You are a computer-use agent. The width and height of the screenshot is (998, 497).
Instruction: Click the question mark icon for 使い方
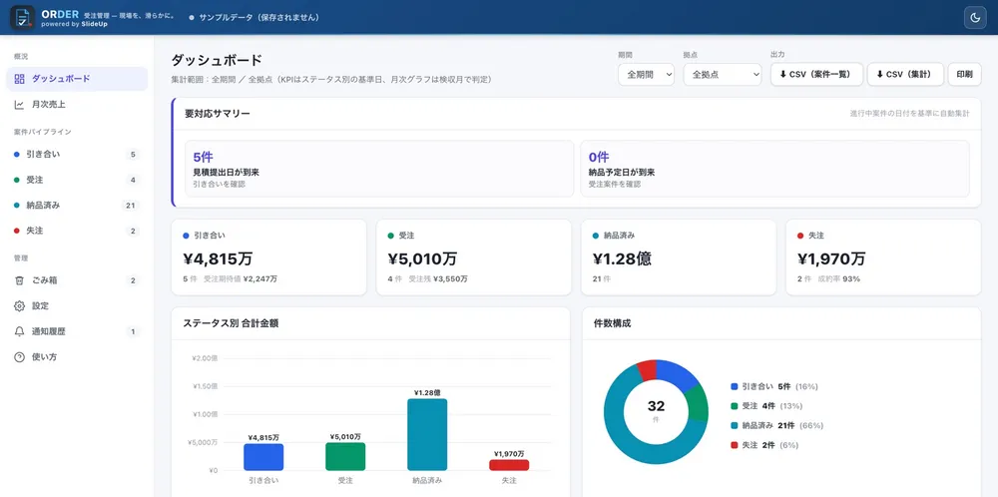19,357
